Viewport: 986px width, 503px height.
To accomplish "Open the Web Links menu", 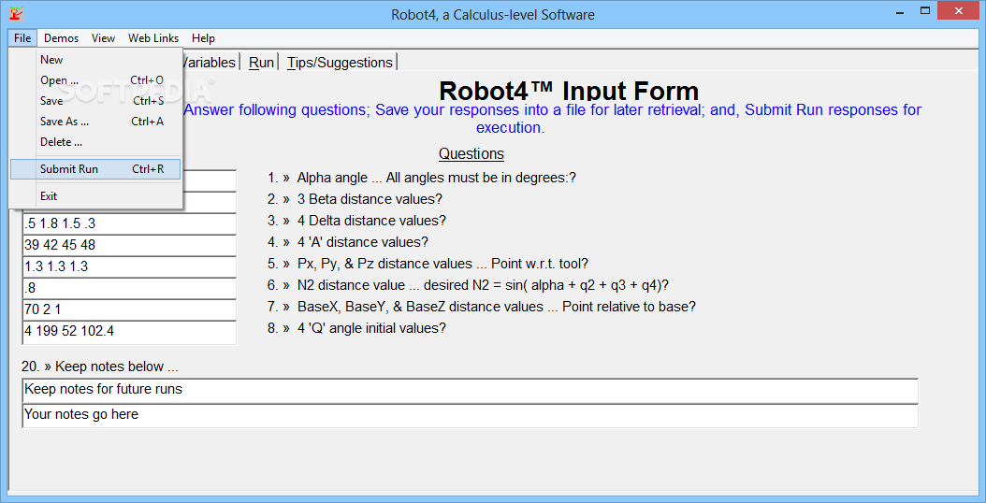I will 153,38.
